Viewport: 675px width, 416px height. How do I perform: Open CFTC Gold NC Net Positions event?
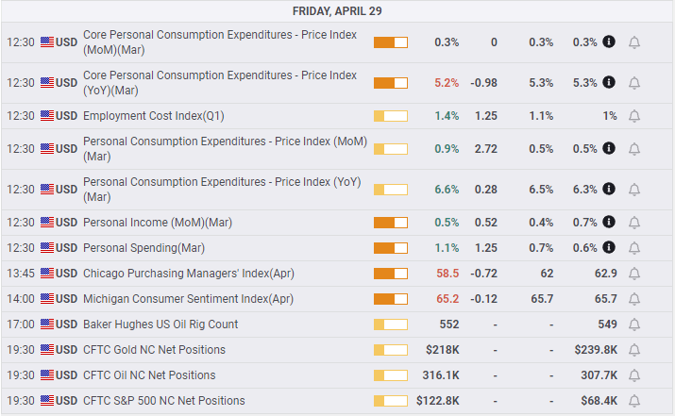(154, 350)
